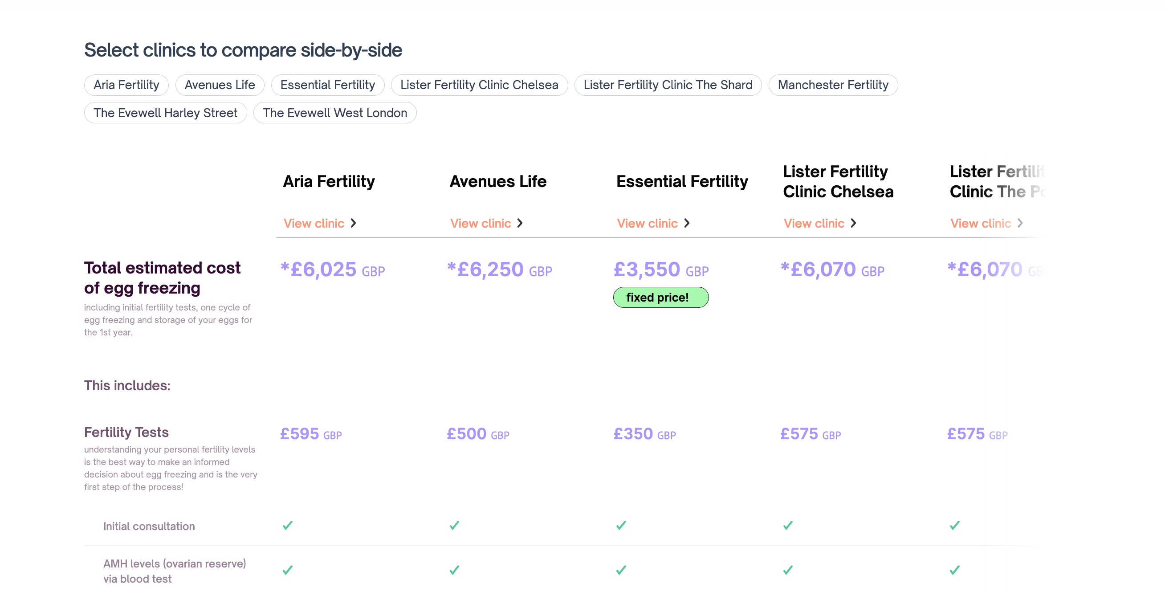This screenshot has height=596, width=1165.
Task: Click chevron arrow next to Avenues Life View clinic
Action: (x=520, y=223)
